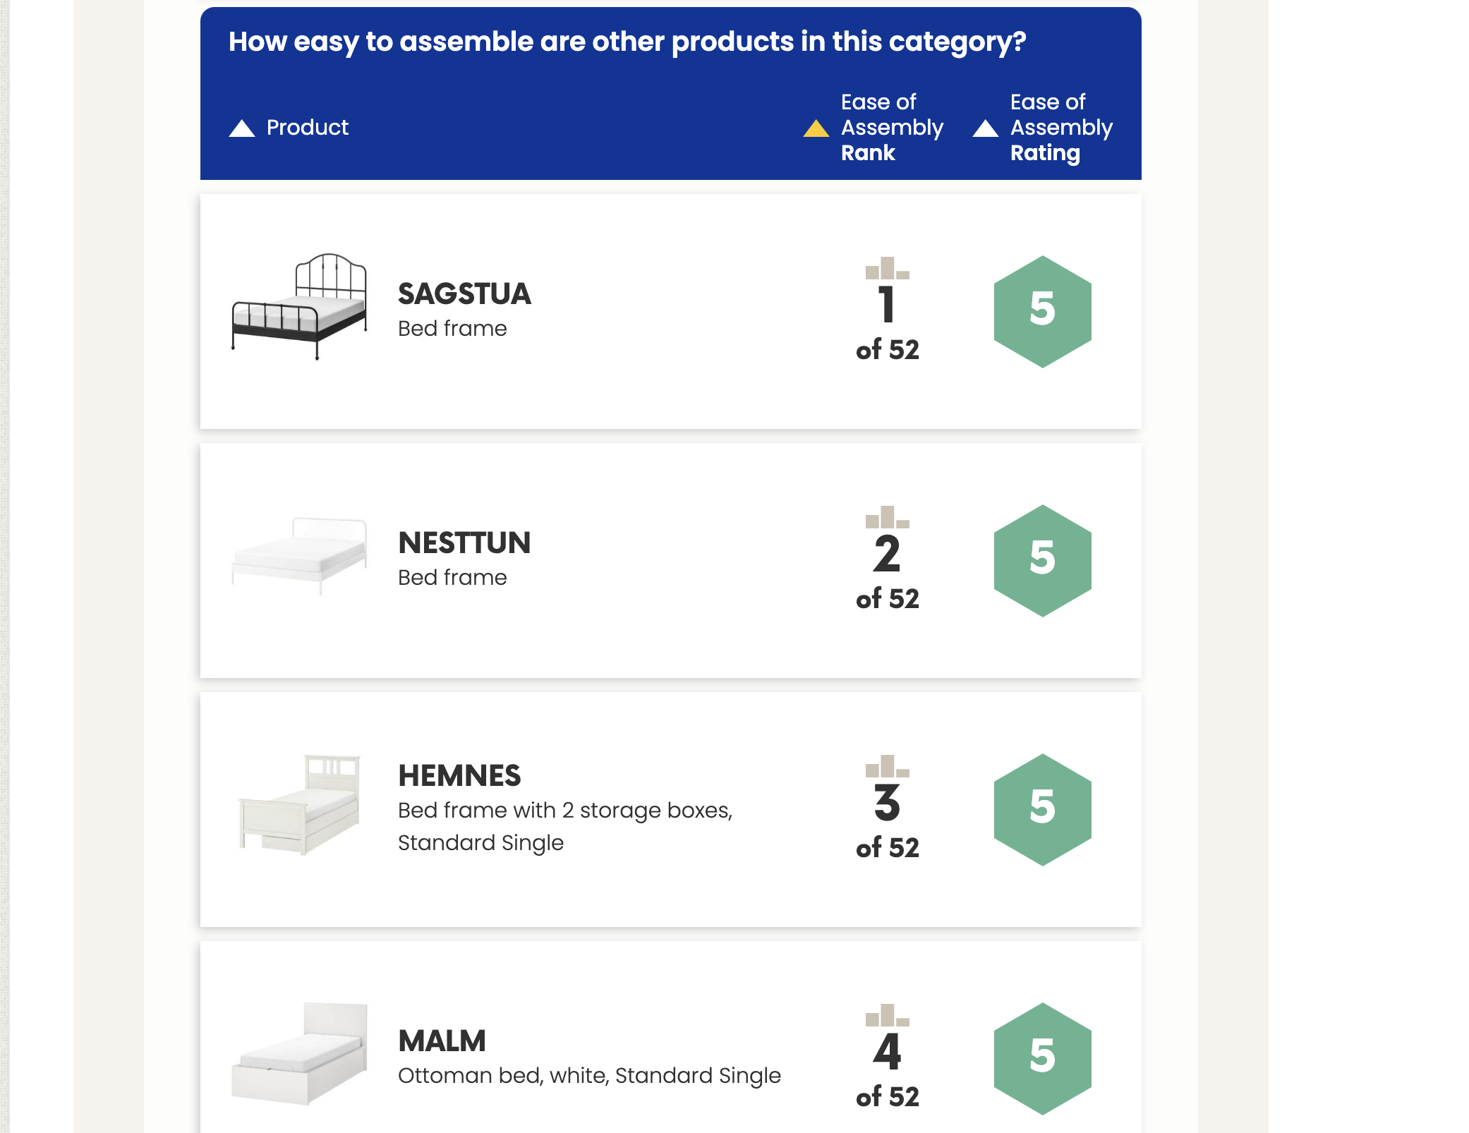This screenshot has width=1469, height=1133.
Task: Click the white triangle beside Product label
Action: click(x=241, y=128)
